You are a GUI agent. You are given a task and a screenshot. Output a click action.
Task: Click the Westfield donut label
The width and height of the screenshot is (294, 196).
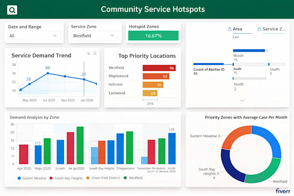[x=280, y=181]
